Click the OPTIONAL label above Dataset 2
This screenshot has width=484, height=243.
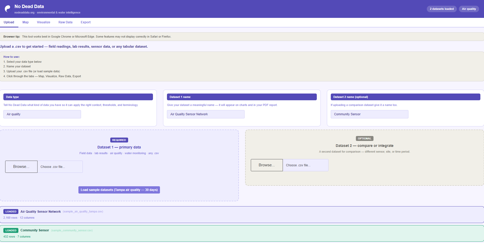(x=364, y=139)
